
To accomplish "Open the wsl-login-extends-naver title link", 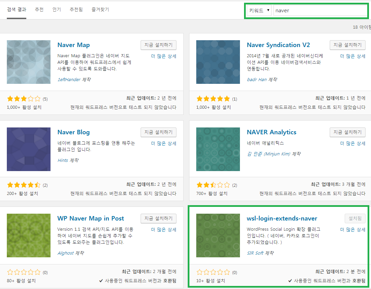I will point(282,218).
